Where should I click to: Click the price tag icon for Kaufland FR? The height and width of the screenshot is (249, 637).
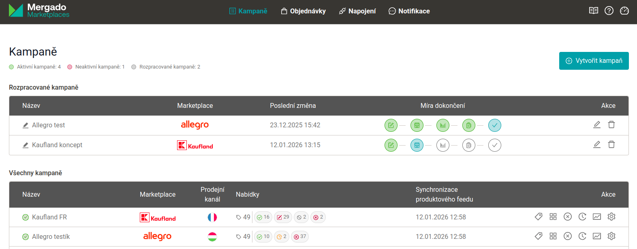point(538,217)
